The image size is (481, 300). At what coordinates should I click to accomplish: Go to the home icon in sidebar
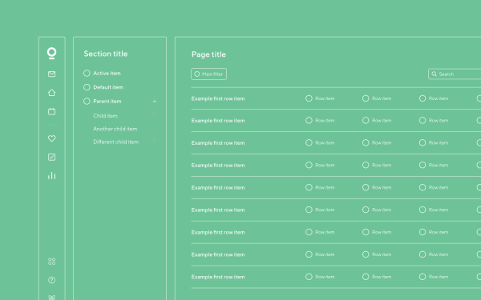coord(52,93)
